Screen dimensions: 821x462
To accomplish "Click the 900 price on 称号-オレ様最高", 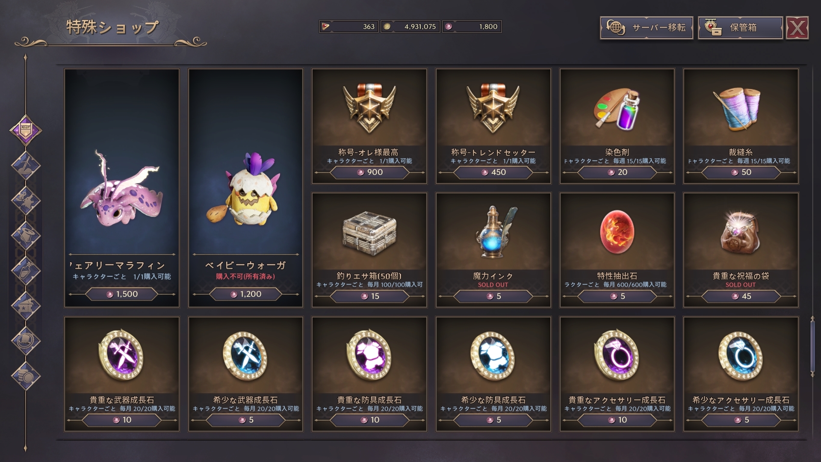I will tap(369, 172).
